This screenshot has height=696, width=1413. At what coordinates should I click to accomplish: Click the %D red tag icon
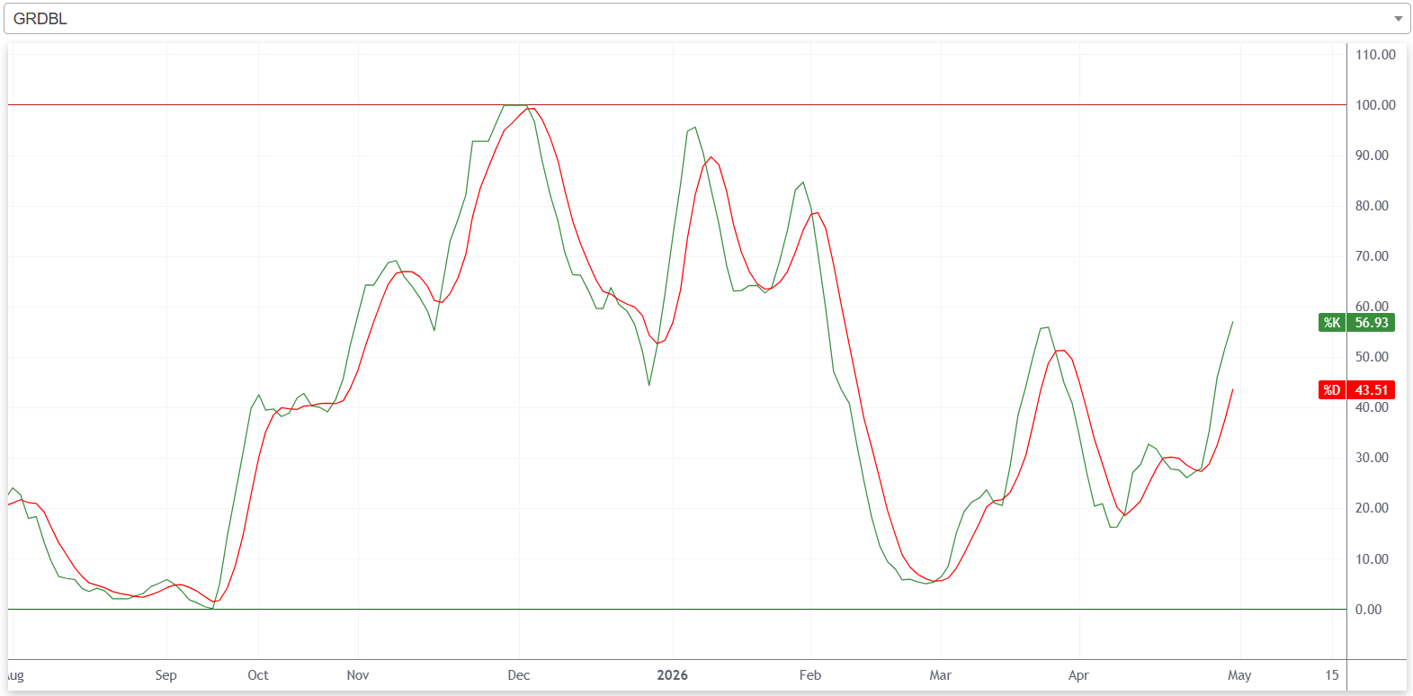1332,389
